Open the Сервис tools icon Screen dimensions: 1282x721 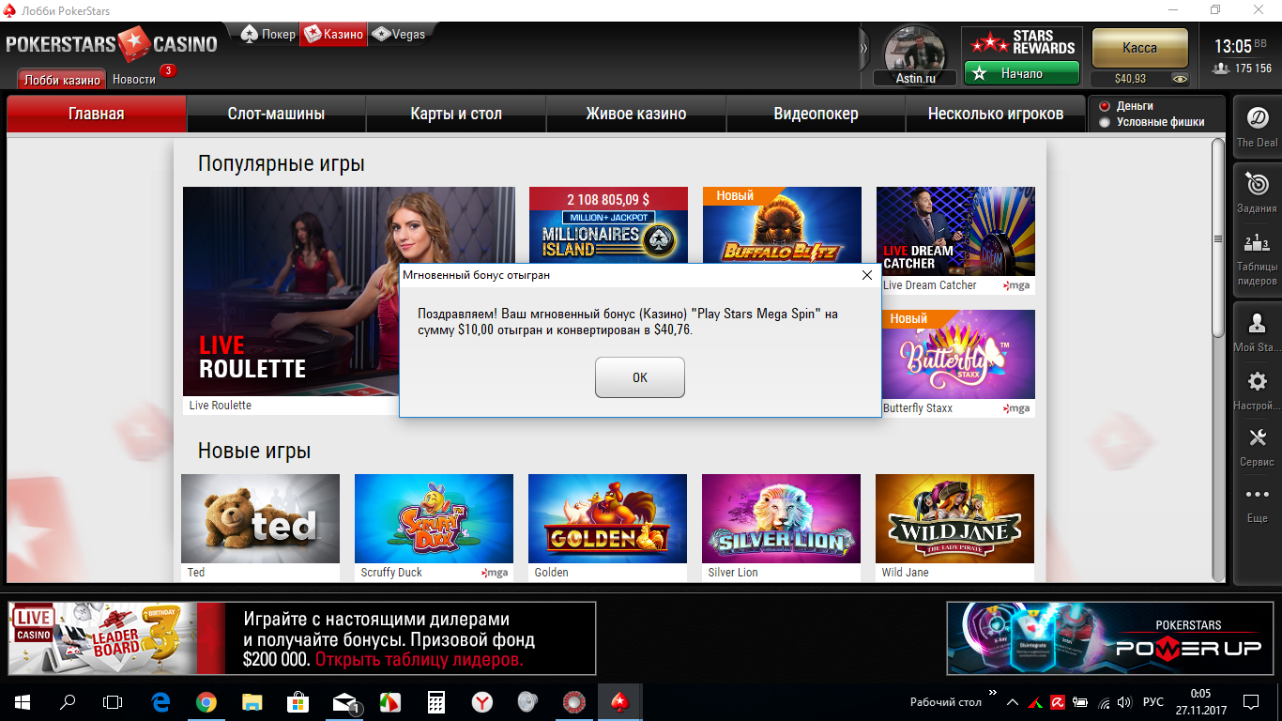tap(1257, 438)
